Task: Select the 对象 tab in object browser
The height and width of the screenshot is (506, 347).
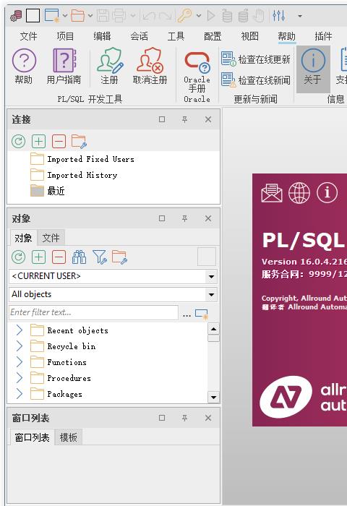Action: (x=24, y=238)
